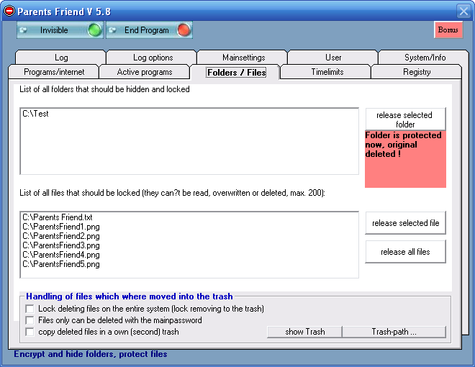This screenshot has width=475, height=367.
Task: Switch to Programs/internet tab
Action: click(54, 72)
